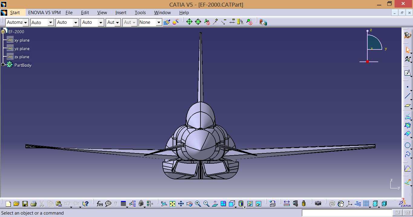Open the transparency Auto dropdown

coord(51,22)
